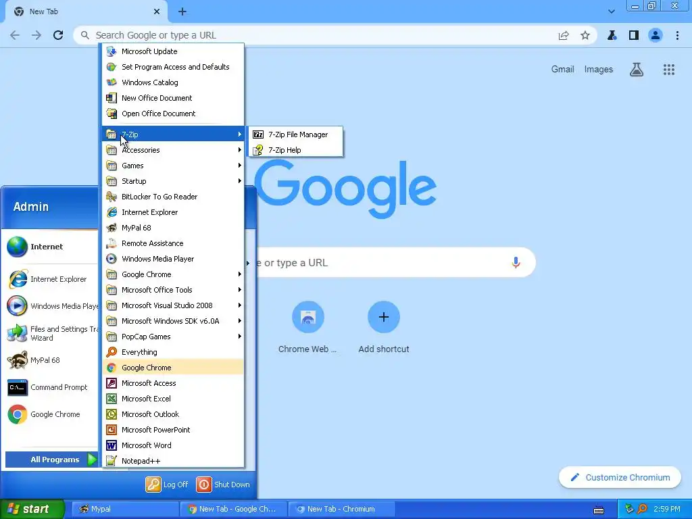Click the Windows start button
Viewport: 692px width, 519px height.
coord(32,509)
